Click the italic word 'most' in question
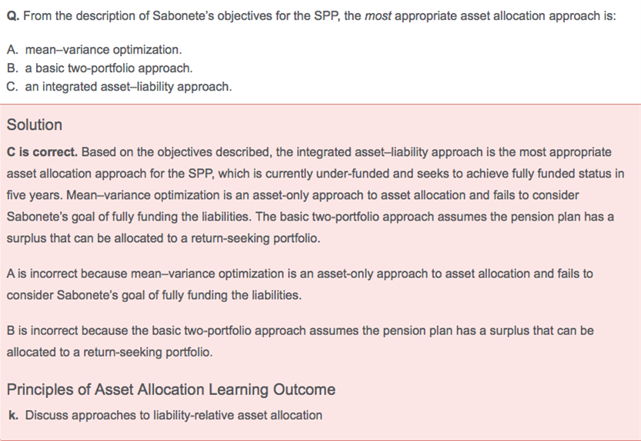 pyautogui.click(x=378, y=16)
